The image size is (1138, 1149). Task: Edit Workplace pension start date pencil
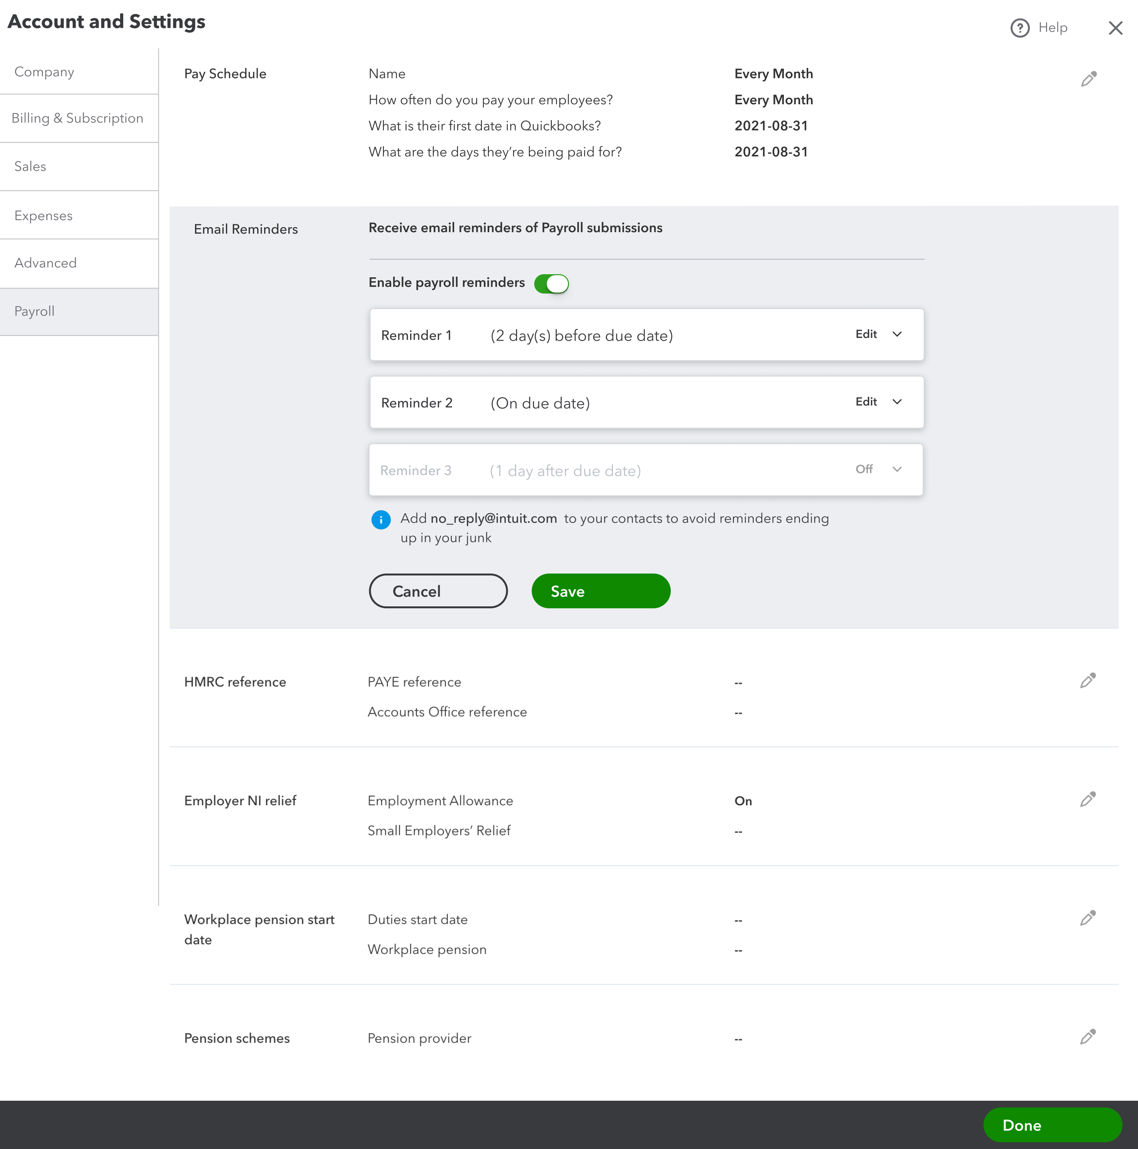(1087, 918)
